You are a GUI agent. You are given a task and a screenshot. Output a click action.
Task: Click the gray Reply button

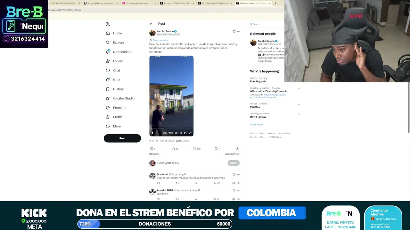pos(234,163)
